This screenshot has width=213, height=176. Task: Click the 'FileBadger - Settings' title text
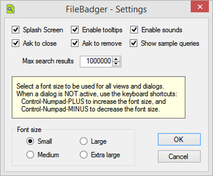(x=106, y=9)
